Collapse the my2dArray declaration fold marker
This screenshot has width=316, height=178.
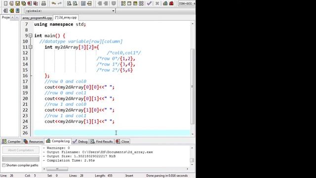31,47
